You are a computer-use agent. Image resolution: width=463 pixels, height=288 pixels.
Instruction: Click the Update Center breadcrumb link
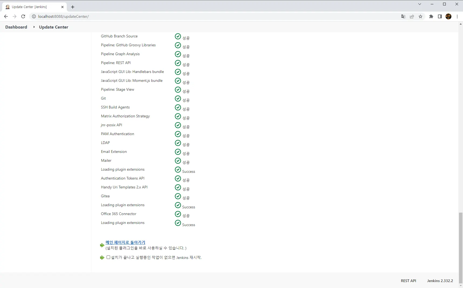[x=54, y=27]
